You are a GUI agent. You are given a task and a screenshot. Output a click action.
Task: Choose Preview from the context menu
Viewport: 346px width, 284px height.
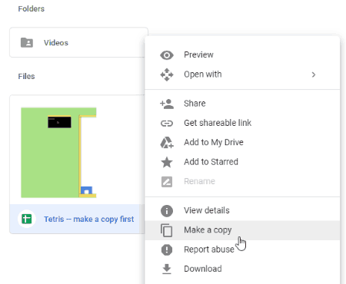pos(242,54)
